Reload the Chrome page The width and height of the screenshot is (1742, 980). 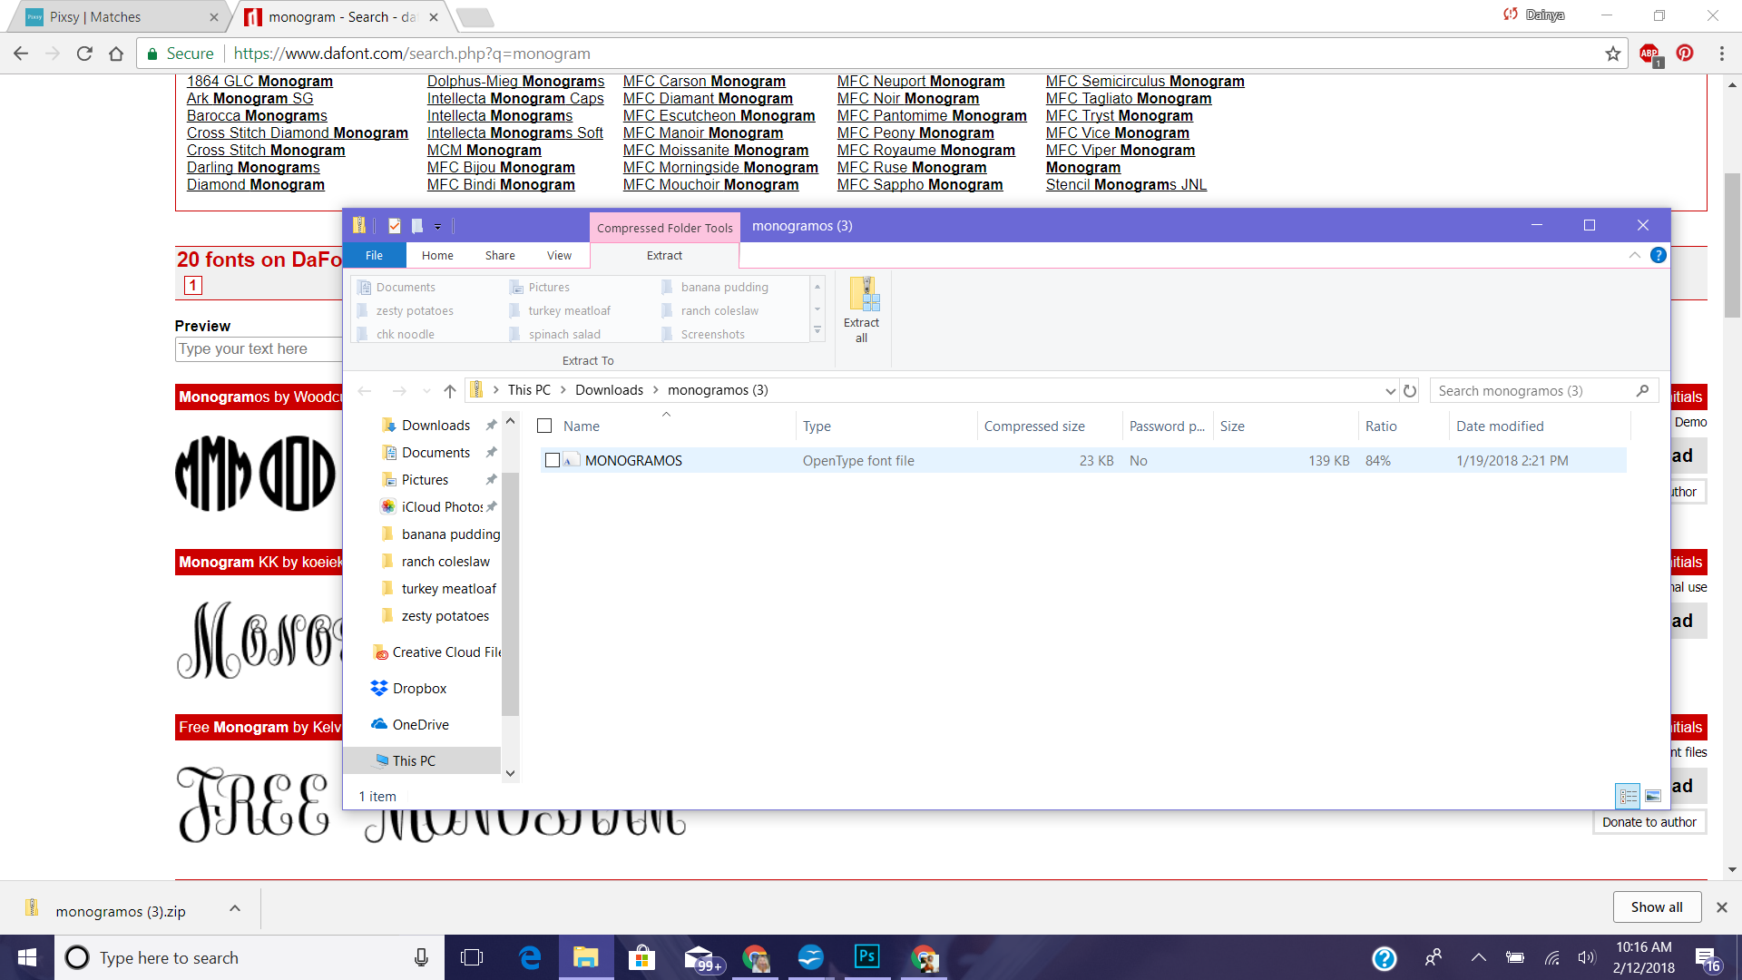pos(84,54)
